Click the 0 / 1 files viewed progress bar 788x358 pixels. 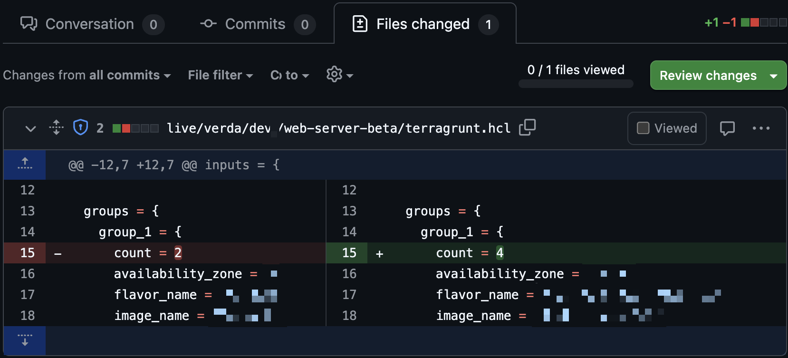576,84
